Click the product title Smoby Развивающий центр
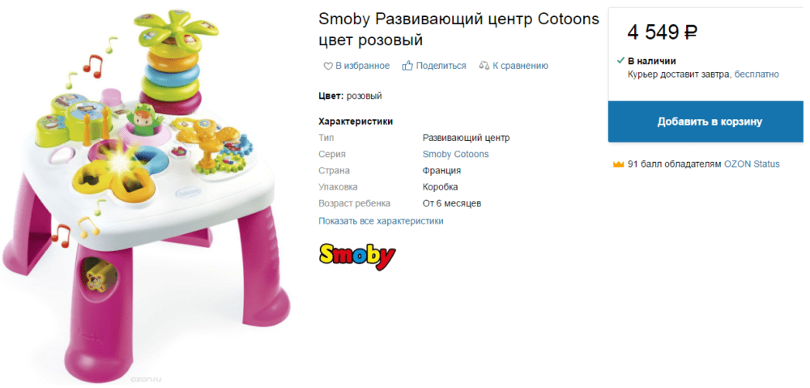This screenshot has height=388, width=810. click(x=426, y=19)
